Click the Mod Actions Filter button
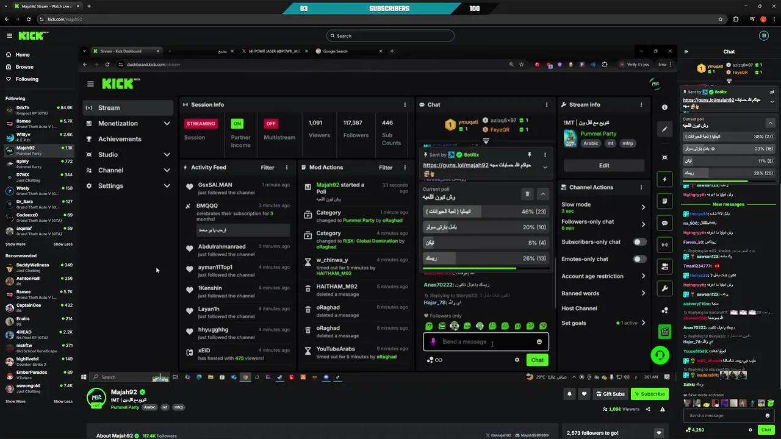Screen dimensions: 781x439 point(386,168)
